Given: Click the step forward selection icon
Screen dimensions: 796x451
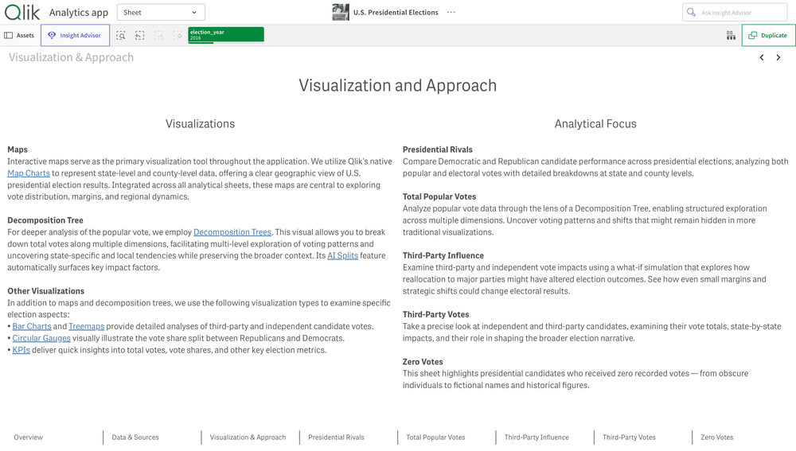Looking at the screenshot, I should (x=158, y=36).
